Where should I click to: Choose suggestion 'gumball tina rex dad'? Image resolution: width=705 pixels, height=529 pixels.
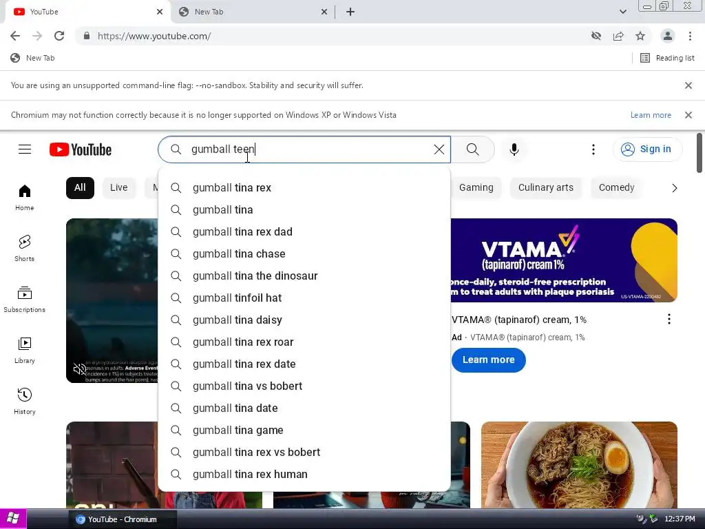pos(304,231)
